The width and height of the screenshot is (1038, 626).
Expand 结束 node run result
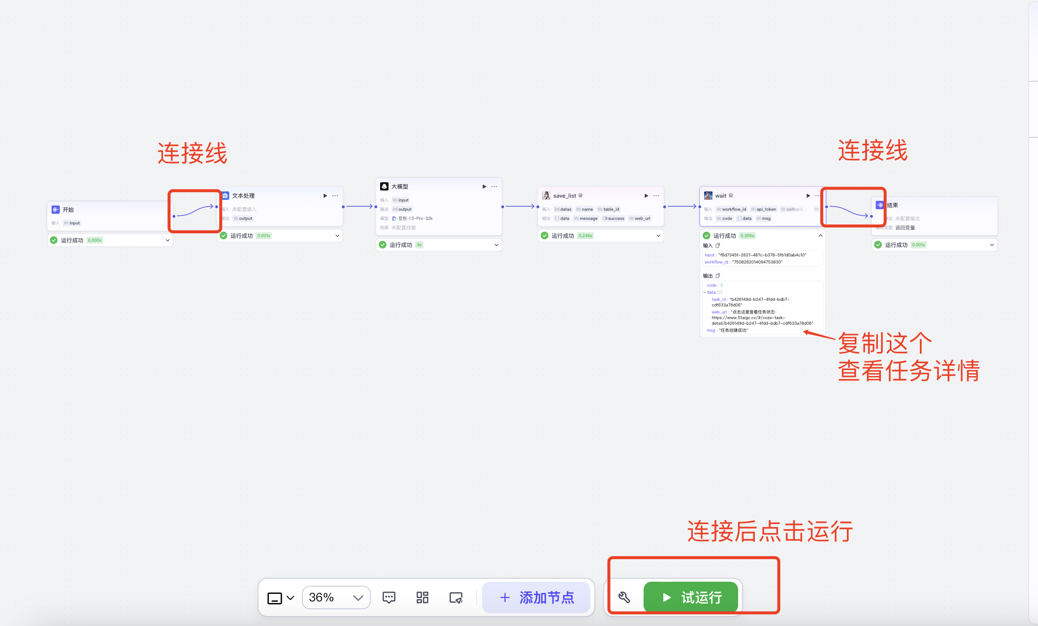tap(992, 245)
